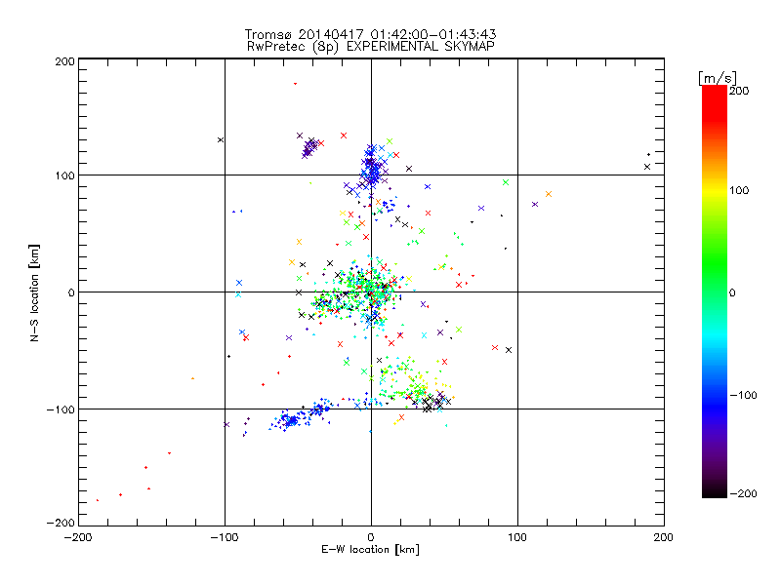Image resolution: width=781 pixels, height=585 pixels.
Task: Select the 'E-W location [km]' axis label
Action: (370, 550)
